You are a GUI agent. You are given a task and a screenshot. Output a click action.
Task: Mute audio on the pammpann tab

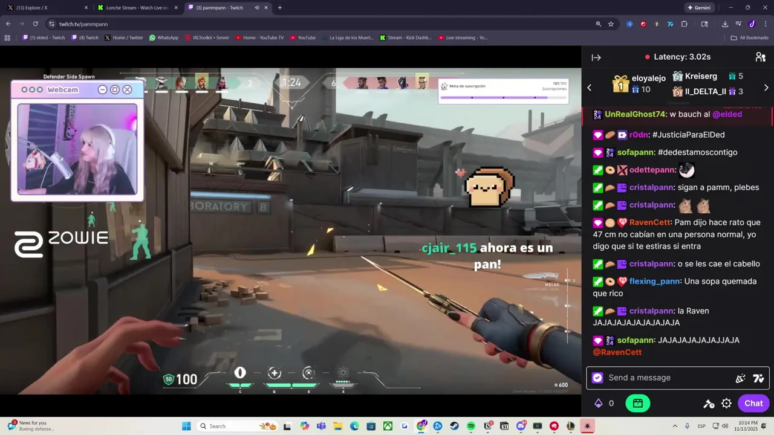pyautogui.click(x=256, y=8)
